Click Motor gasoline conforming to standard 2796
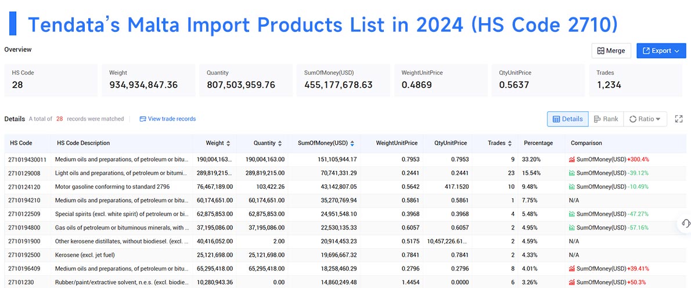This screenshot has width=691, height=288. pyautogui.click(x=113, y=187)
